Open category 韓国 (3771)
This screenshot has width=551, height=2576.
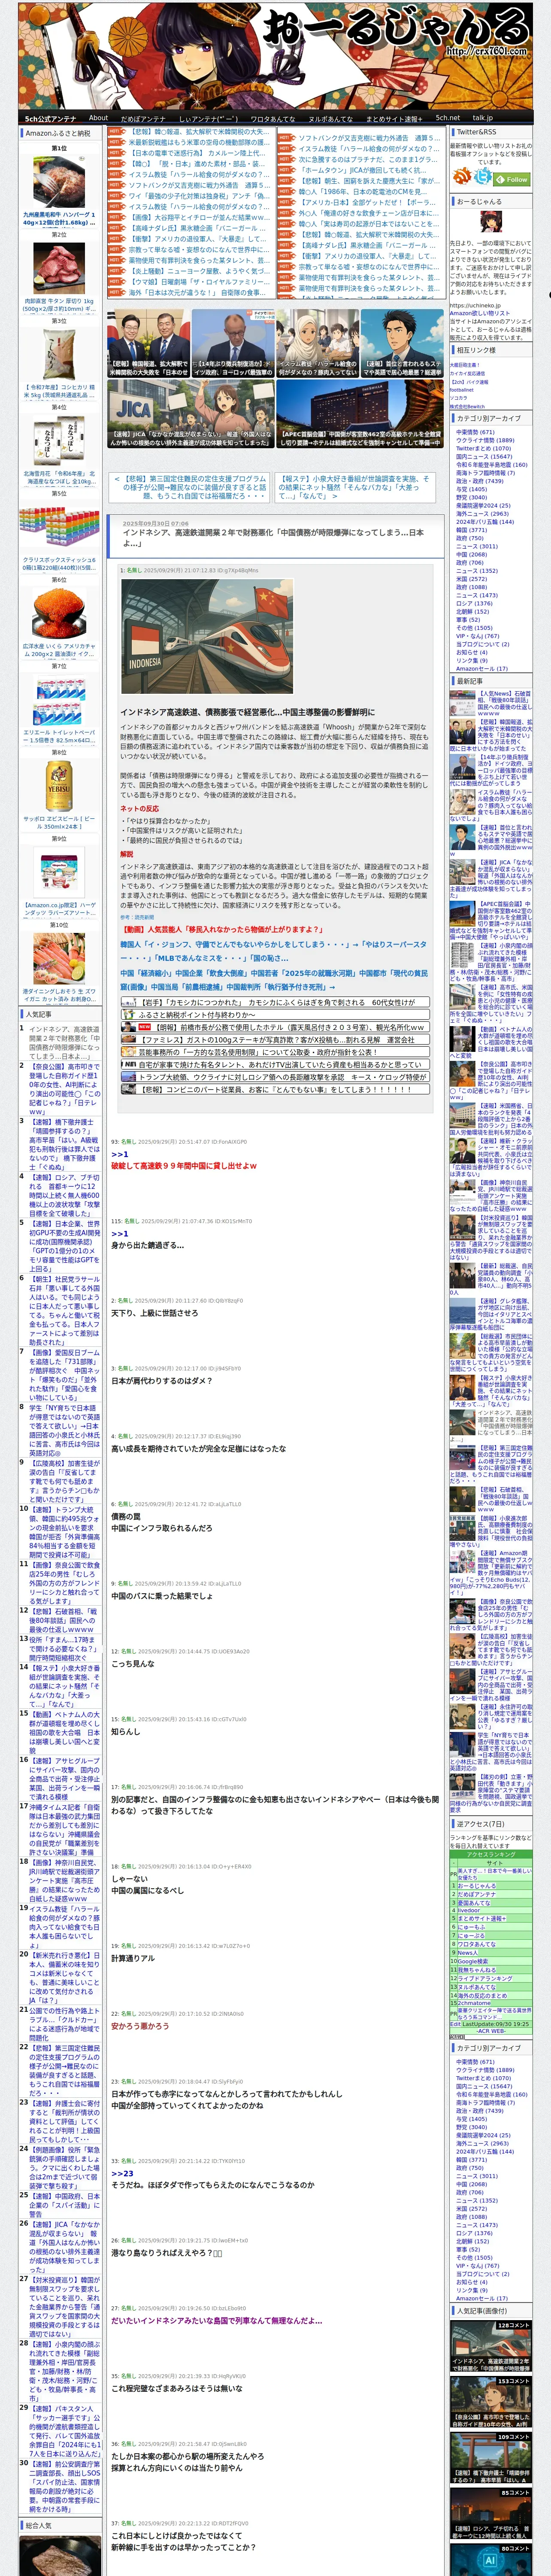[x=471, y=530]
